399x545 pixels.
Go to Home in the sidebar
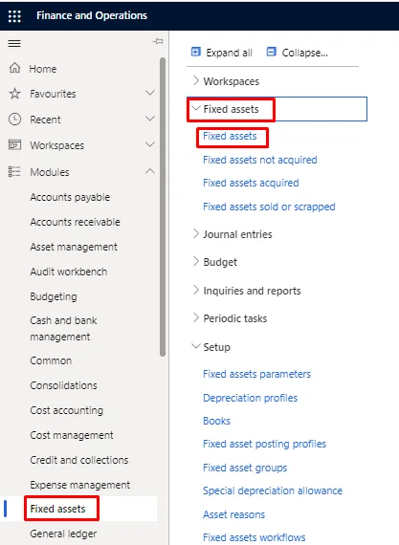[x=43, y=69]
